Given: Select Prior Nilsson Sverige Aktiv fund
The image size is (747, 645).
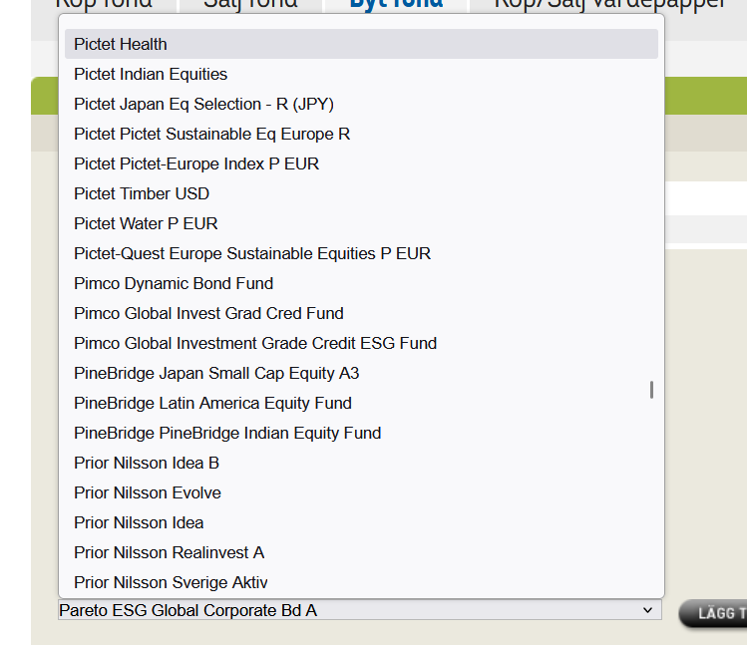Looking at the screenshot, I should pos(171,582).
